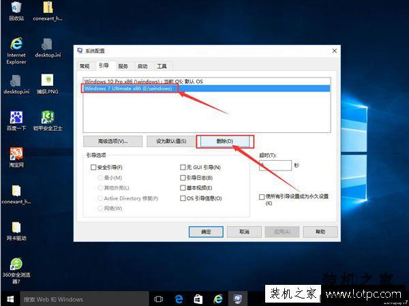Click the 帮助 button
This screenshot has width=409, height=306.
[x=320, y=232]
